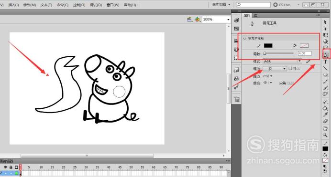This screenshot has height=177, width=331.
Task: Open the 缩放 scale dropdown
Action: 275,69
